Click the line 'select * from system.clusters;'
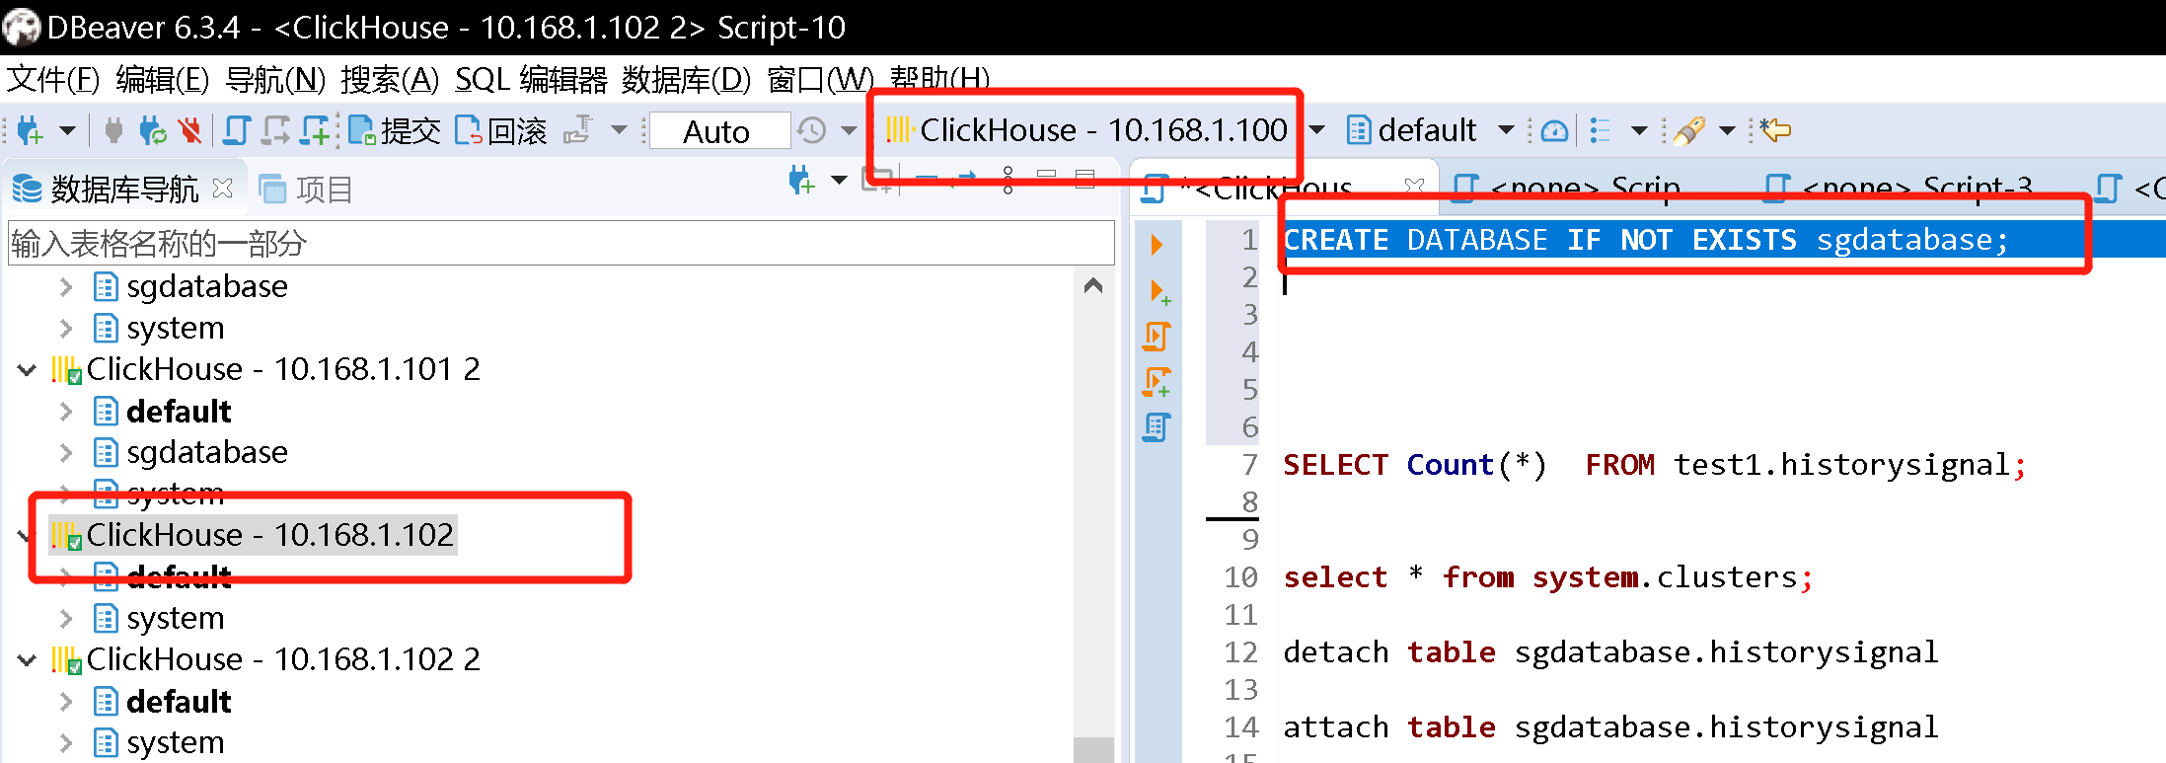Screen dimensions: 2166x763 (x=1547, y=577)
